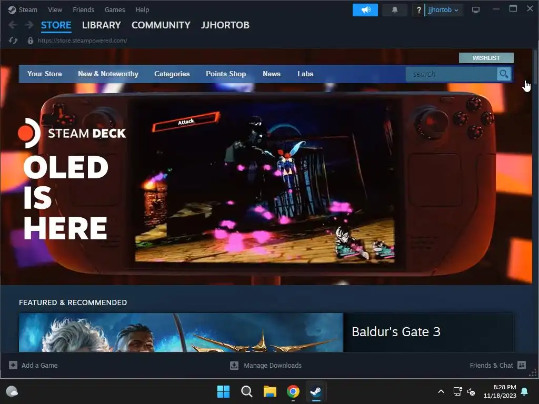539x404 pixels.
Task: Show hidden system tray icons
Action: [x=441, y=391]
